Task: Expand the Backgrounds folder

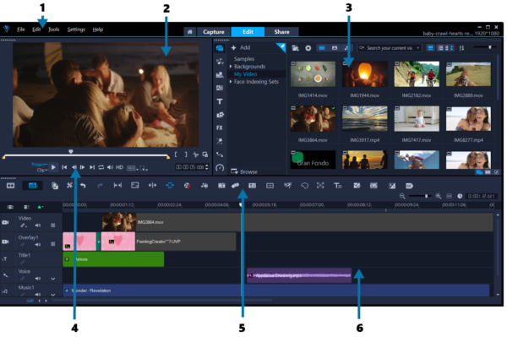Action: click(231, 67)
